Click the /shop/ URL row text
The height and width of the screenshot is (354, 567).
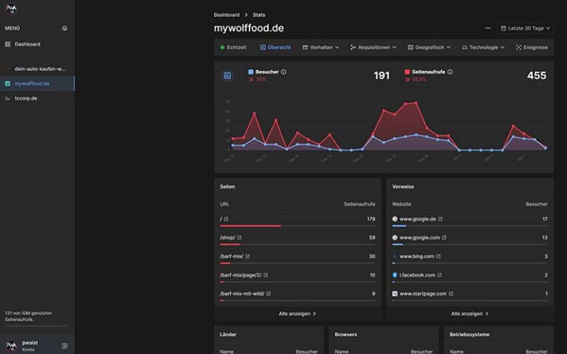point(227,237)
